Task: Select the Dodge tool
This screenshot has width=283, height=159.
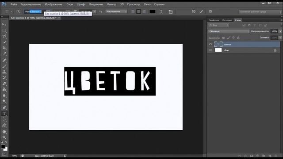Action: (x=4, y=101)
